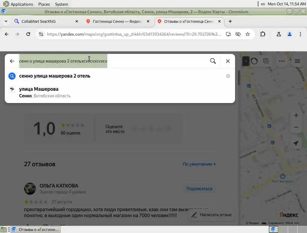307x233 pixels.
Task: Open Ольга Каткова's avatar
Action: [x=30, y=189]
